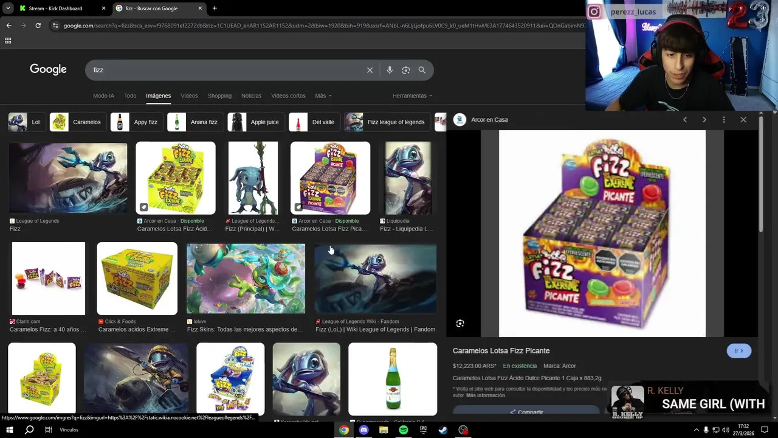Select the Imágenes tab

[x=158, y=96]
